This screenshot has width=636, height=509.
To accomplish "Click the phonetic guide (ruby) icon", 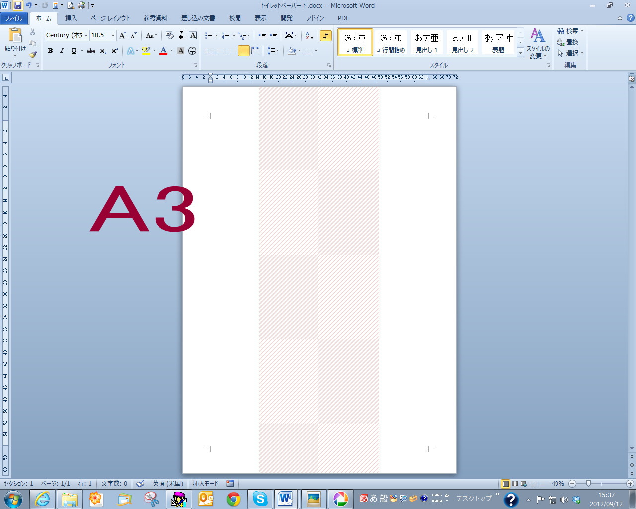I will [181, 35].
